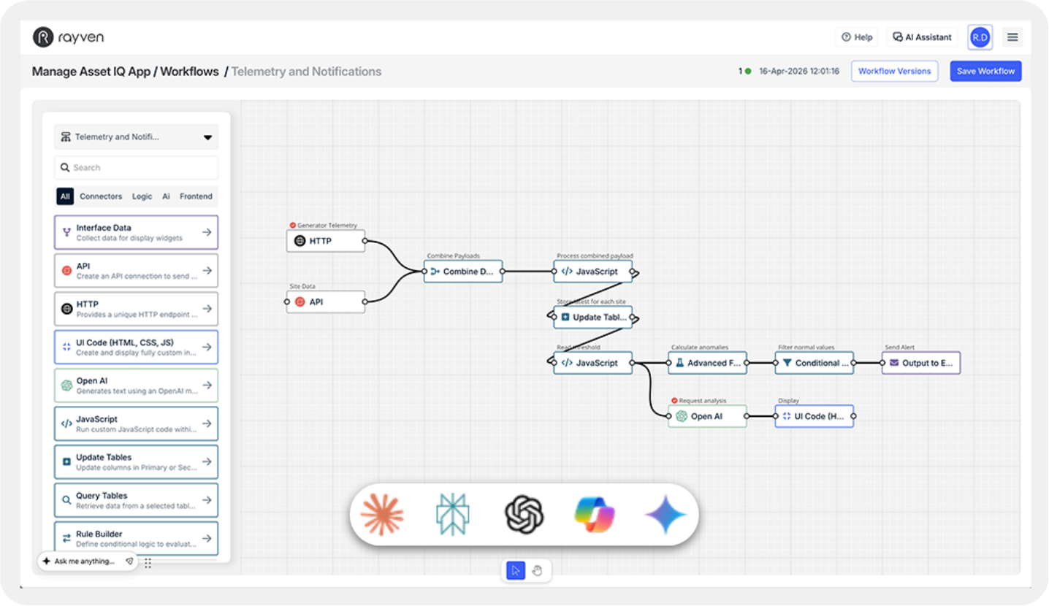Click the UI Code icon in list
The height and width of the screenshot is (606, 1049).
(66, 347)
